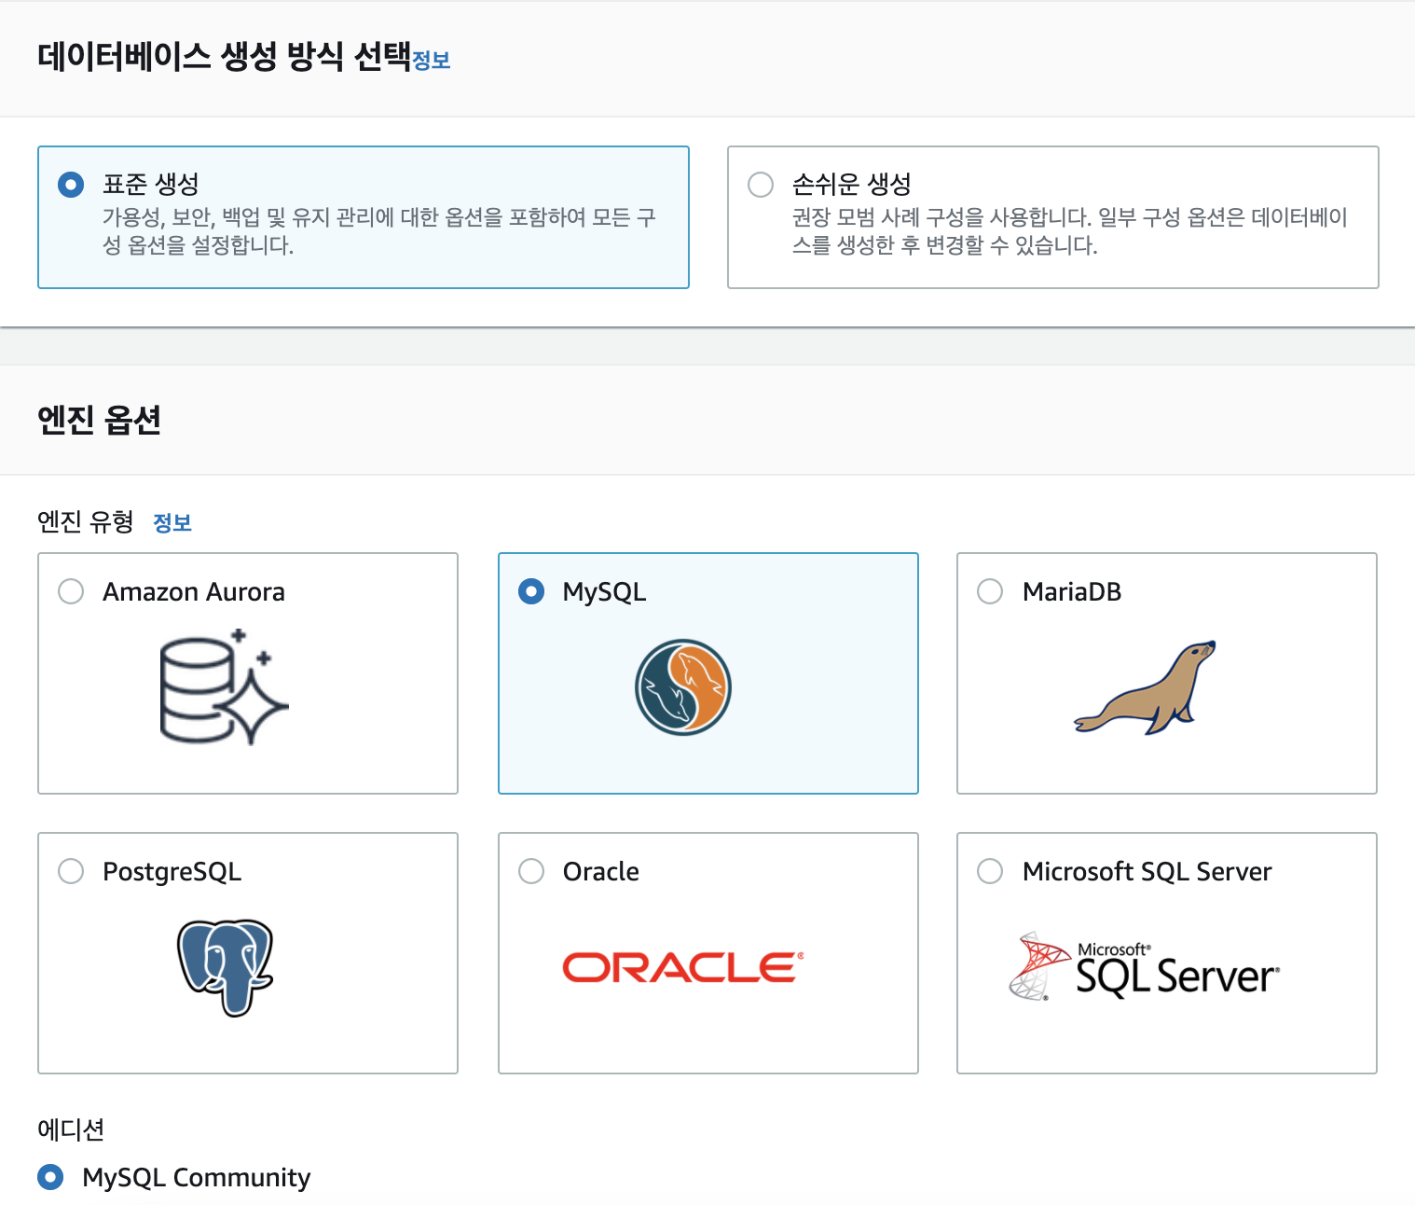1415x1205 pixels.
Task: Select the MySQL Community edition radio button
Action: (50, 1177)
